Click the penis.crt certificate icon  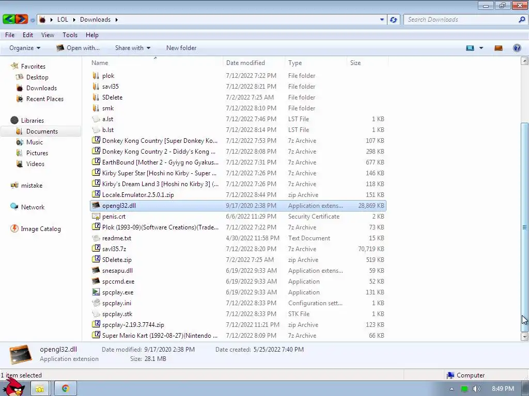click(x=96, y=216)
